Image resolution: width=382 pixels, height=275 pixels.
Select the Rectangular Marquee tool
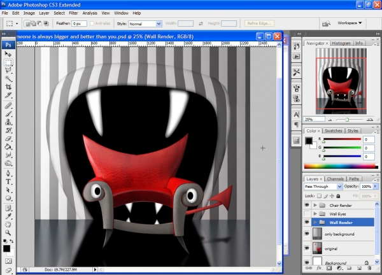8,62
